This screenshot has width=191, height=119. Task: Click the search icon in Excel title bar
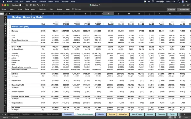tap(184, 5)
